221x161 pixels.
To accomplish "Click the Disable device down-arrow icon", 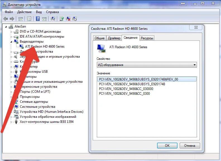I will [x=75, y=19].
